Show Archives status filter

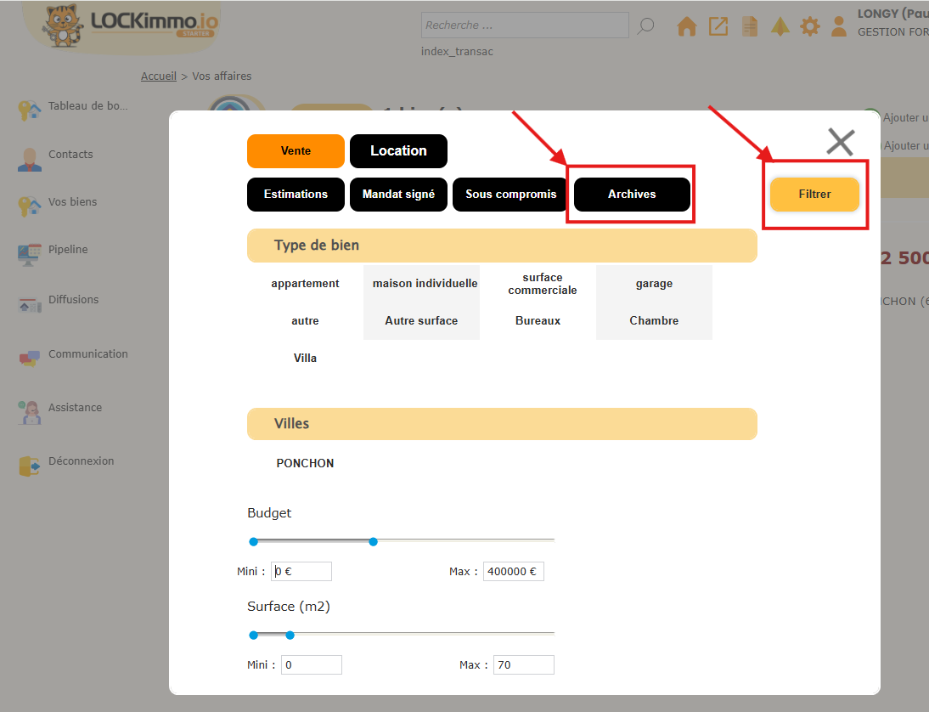[x=632, y=195]
